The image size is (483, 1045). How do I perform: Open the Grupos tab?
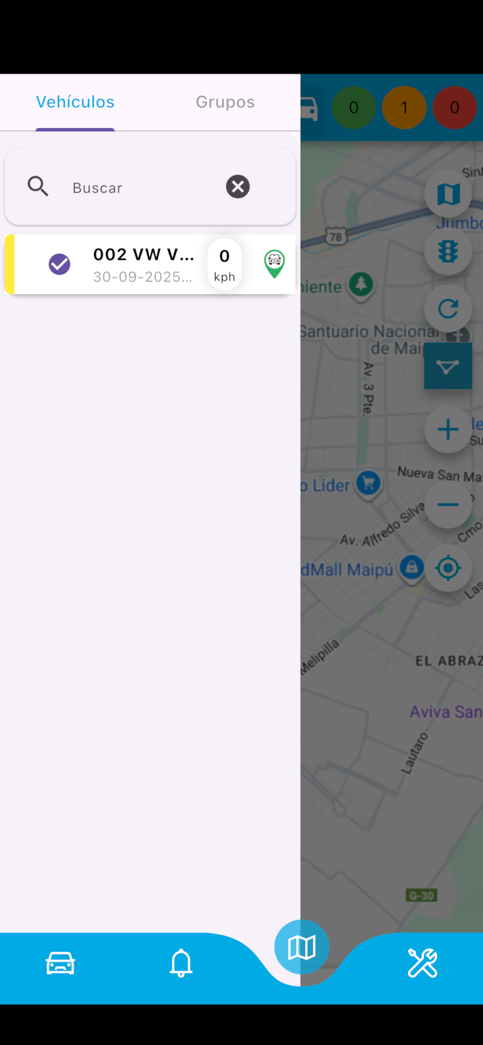tap(225, 102)
